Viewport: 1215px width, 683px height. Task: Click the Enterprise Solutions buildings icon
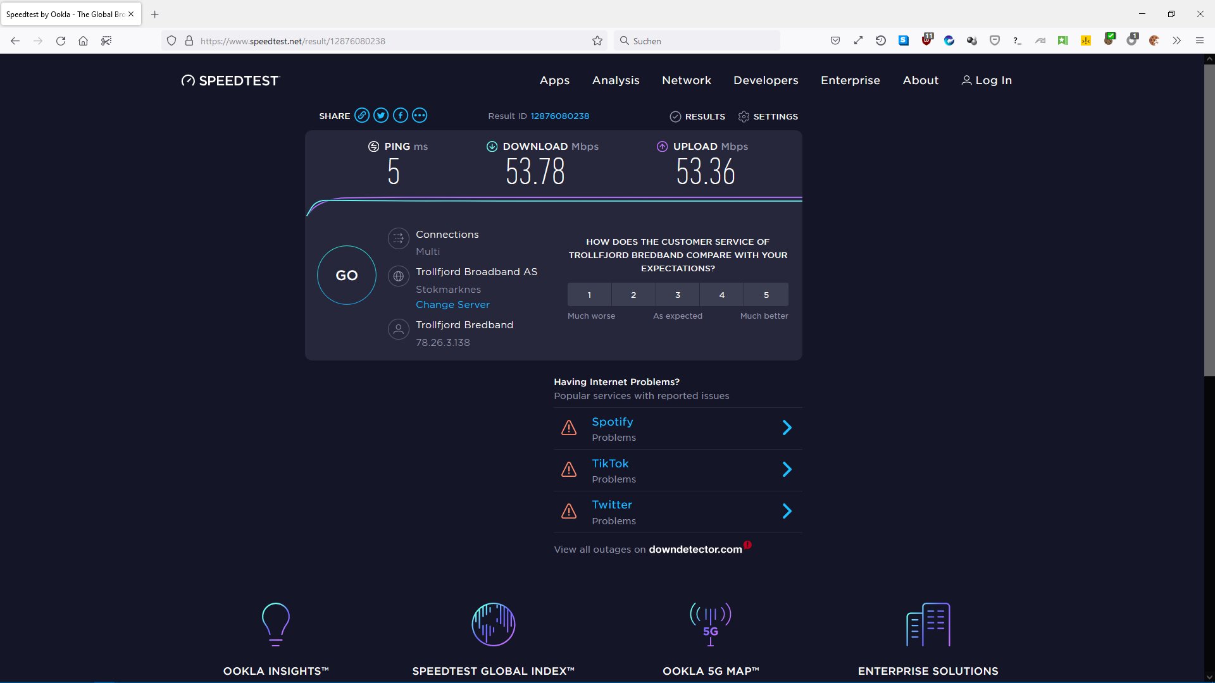pyautogui.click(x=928, y=624)
